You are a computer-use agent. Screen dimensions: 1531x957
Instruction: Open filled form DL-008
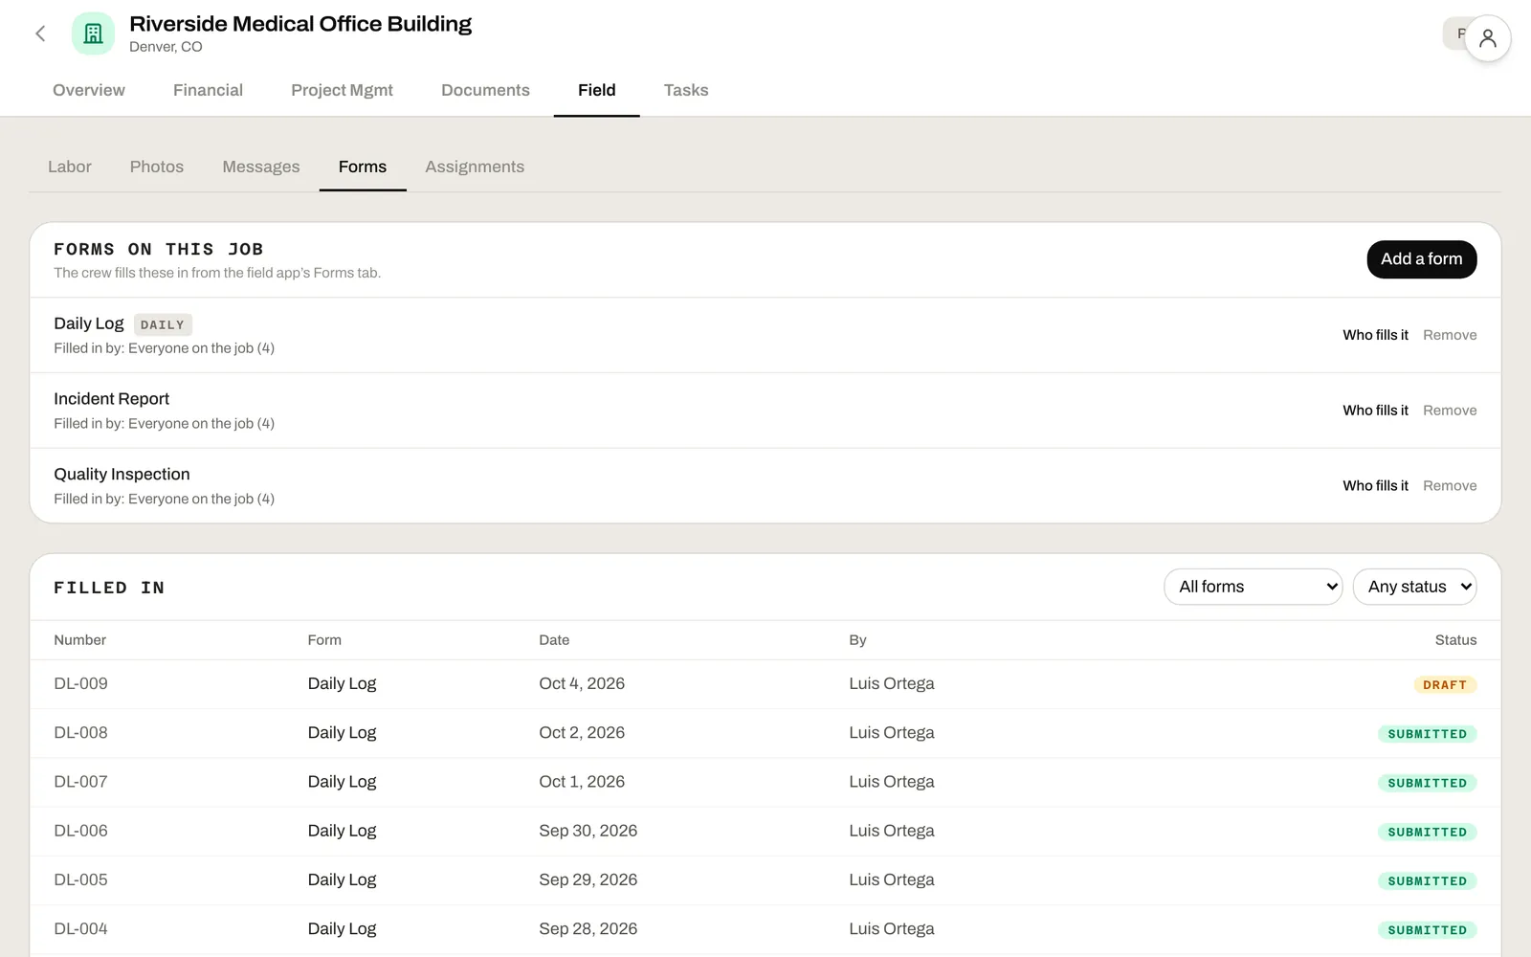pyautogui.click(x=765, y=733)
